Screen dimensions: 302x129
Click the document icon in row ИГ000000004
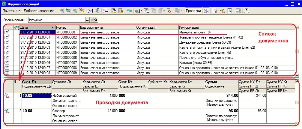[7, 47]
